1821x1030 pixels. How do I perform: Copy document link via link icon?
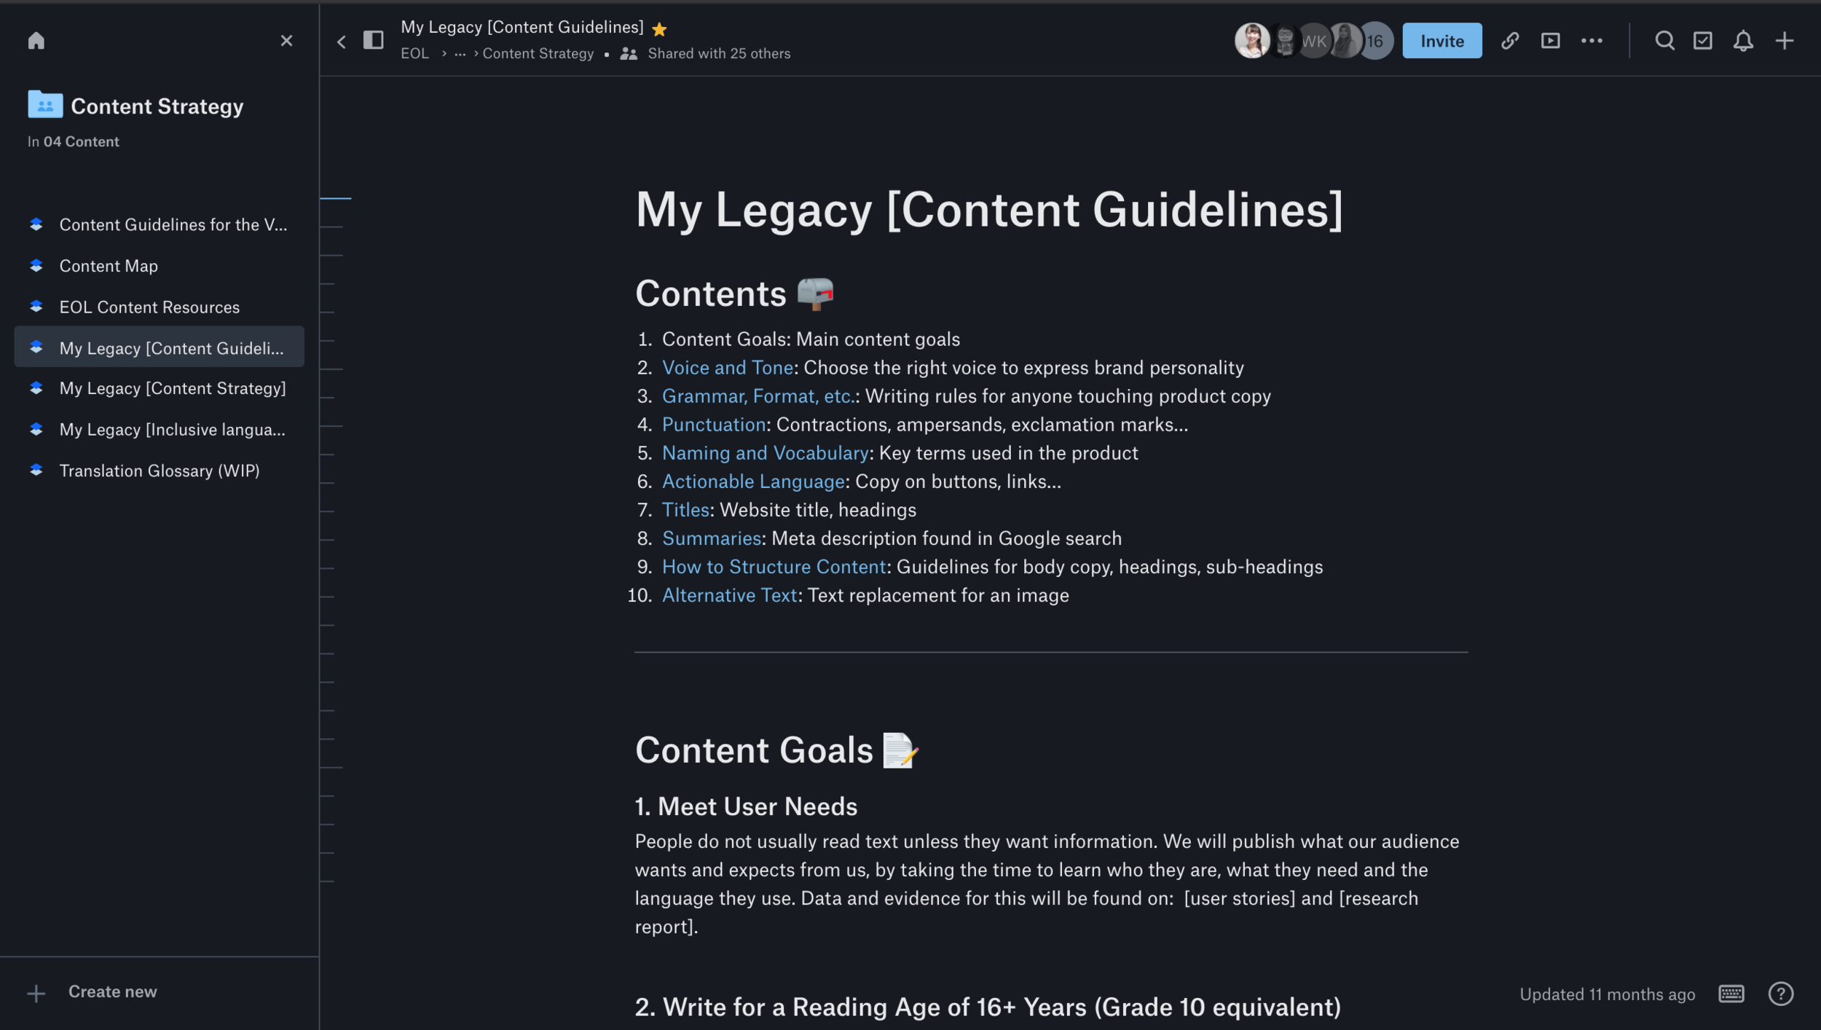pyautogui.click(x=1509, y=41)
